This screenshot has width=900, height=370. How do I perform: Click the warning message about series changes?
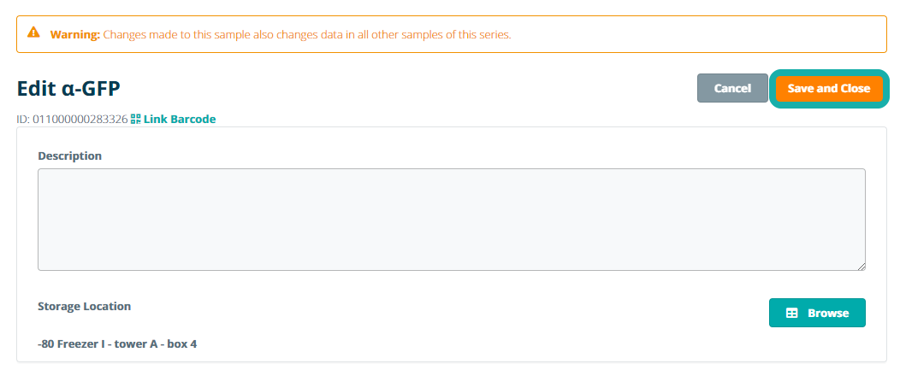point(306,35)
